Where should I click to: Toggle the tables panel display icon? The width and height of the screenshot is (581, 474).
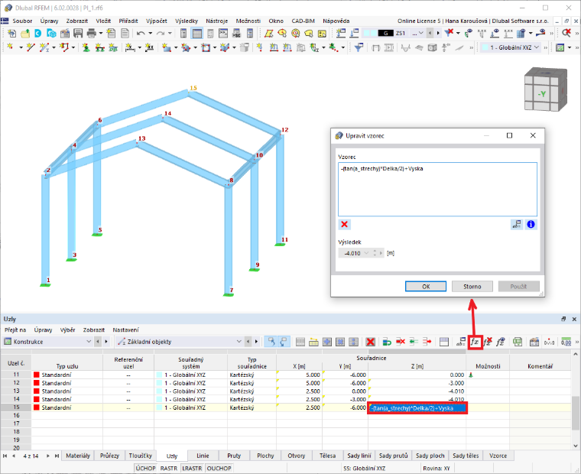197,34
